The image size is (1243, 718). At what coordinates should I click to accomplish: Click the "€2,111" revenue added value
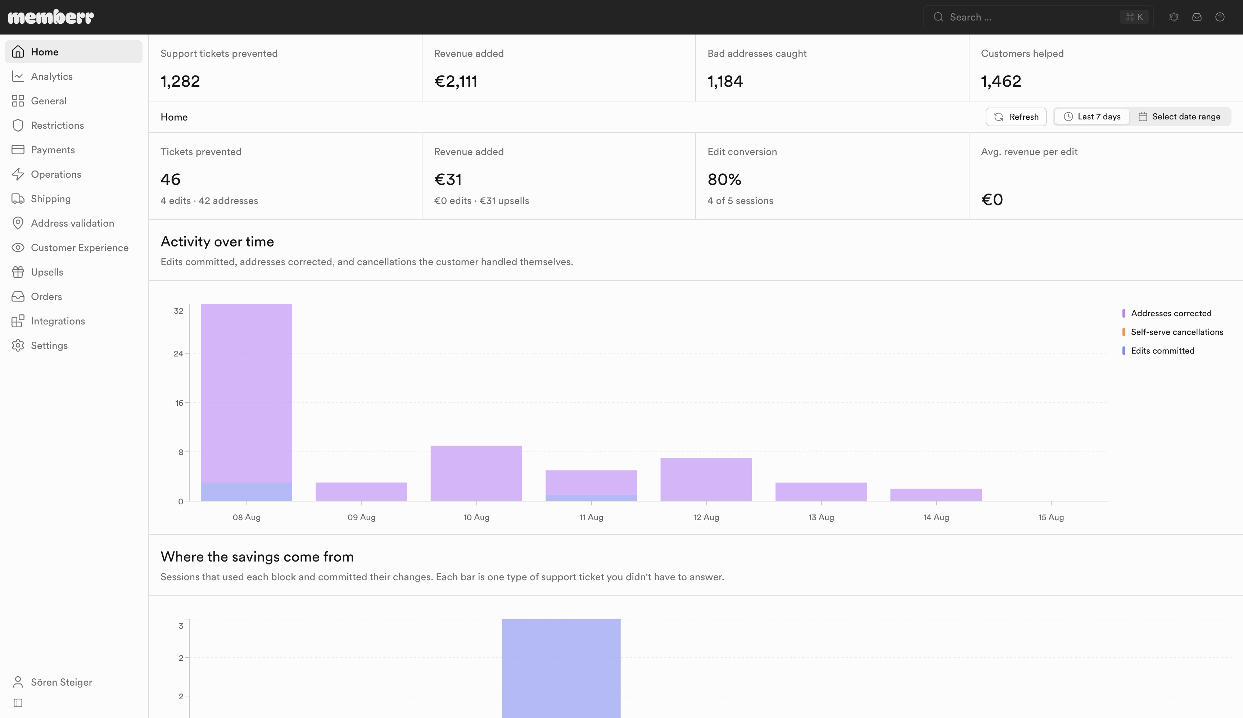click(x=456, y=81)
